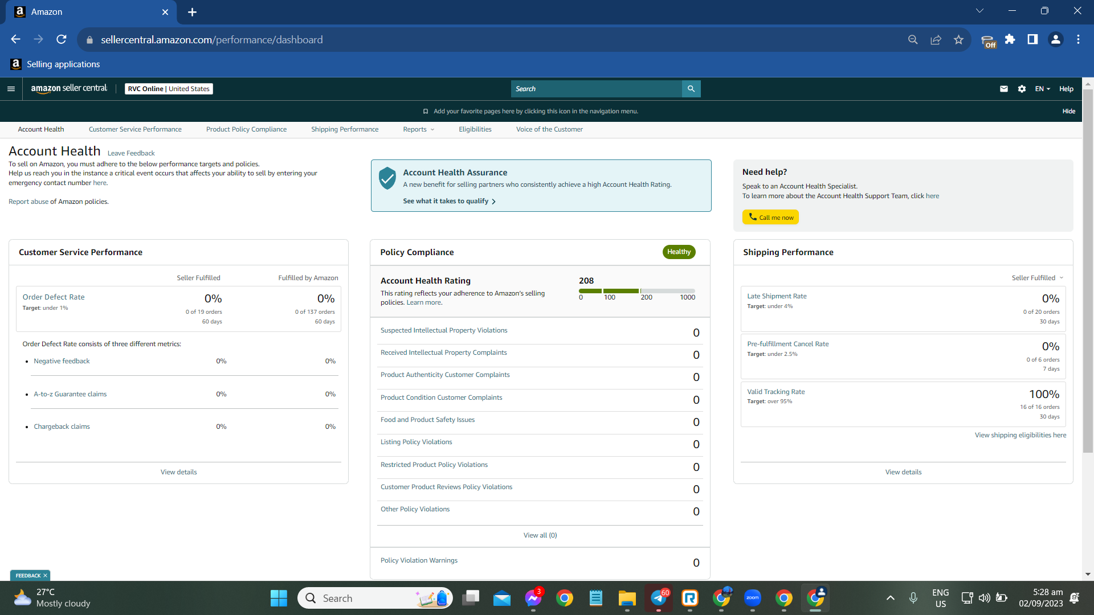Image resolution: width=1094 pixels, height=615 pixels.
Task: Show hidden system tray icons
Action: 890,598
